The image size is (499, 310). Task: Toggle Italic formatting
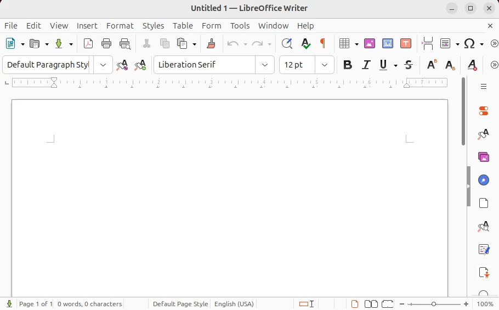[x=367, y=65]
